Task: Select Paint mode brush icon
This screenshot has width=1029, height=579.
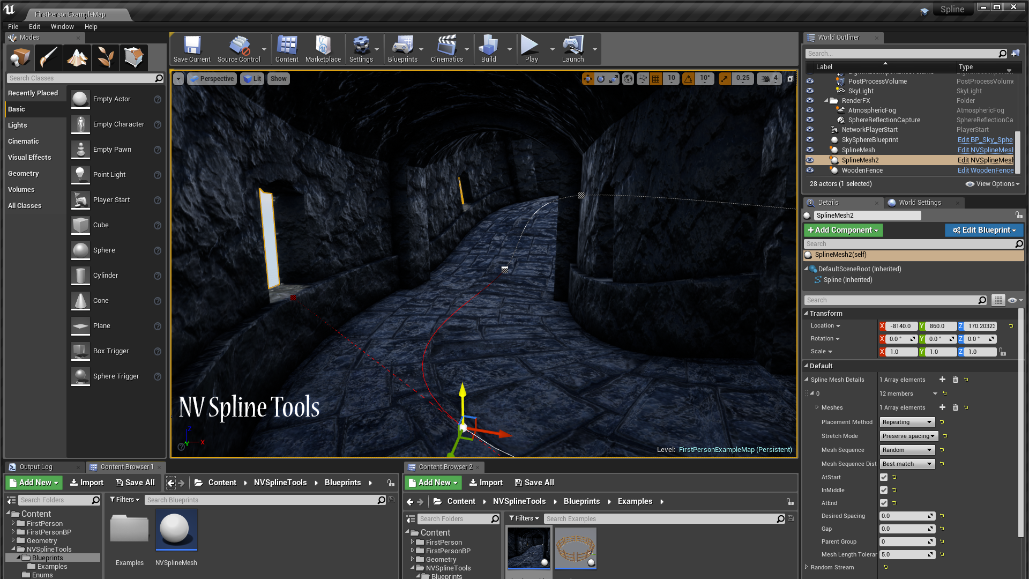Action: tap(49, 57)
